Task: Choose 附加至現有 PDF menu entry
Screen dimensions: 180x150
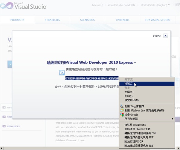Action: pyautogui.click(x=147, y=142)
